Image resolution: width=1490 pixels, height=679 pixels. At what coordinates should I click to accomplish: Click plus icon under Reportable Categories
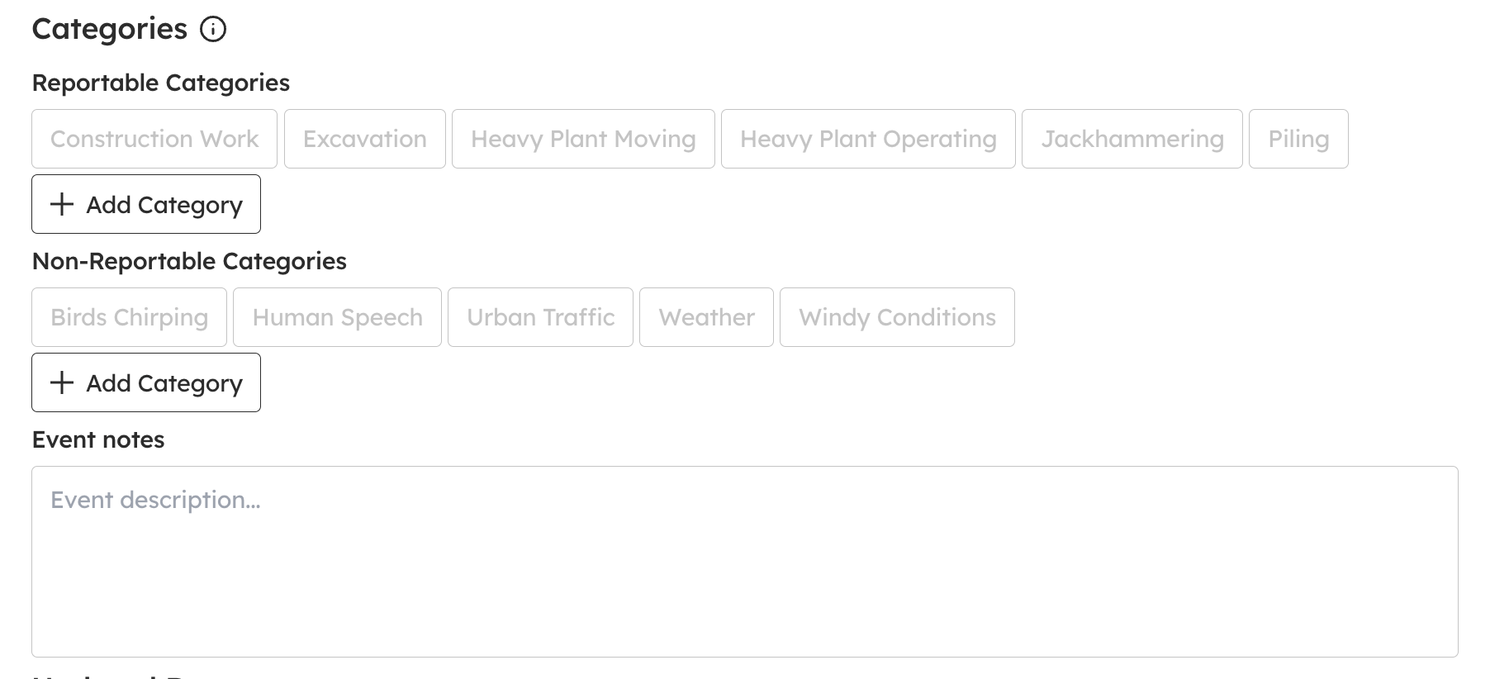click(62, 204)
